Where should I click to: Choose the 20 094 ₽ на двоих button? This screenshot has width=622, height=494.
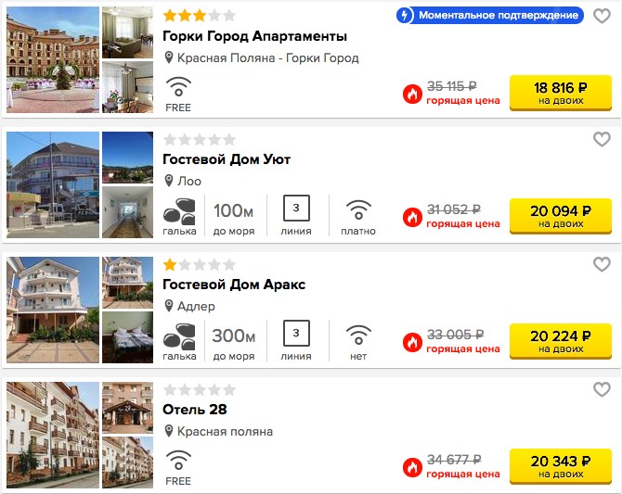(561, 216)
